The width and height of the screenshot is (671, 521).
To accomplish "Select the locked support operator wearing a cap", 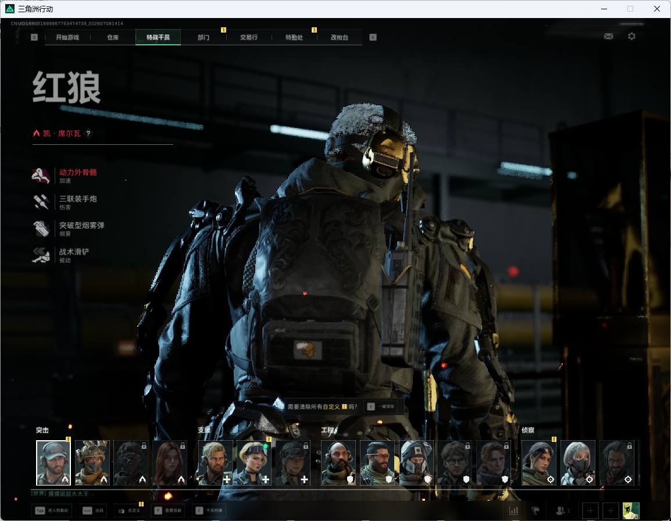I will click(293, 463).
